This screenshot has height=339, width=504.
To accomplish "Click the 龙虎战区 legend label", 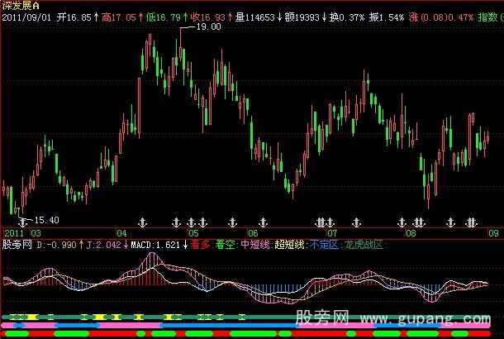I will click(x=364, y=245).
